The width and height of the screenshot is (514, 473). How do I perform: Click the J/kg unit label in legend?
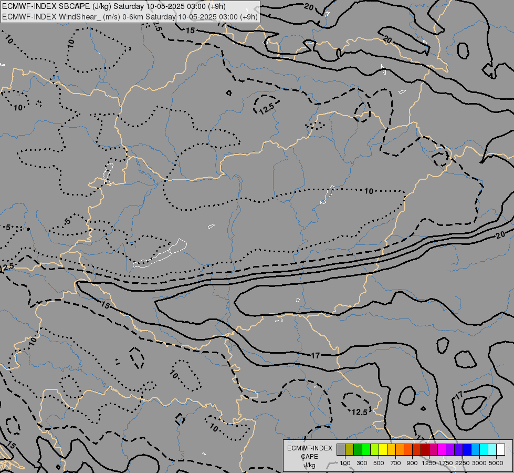pos(309,465)
